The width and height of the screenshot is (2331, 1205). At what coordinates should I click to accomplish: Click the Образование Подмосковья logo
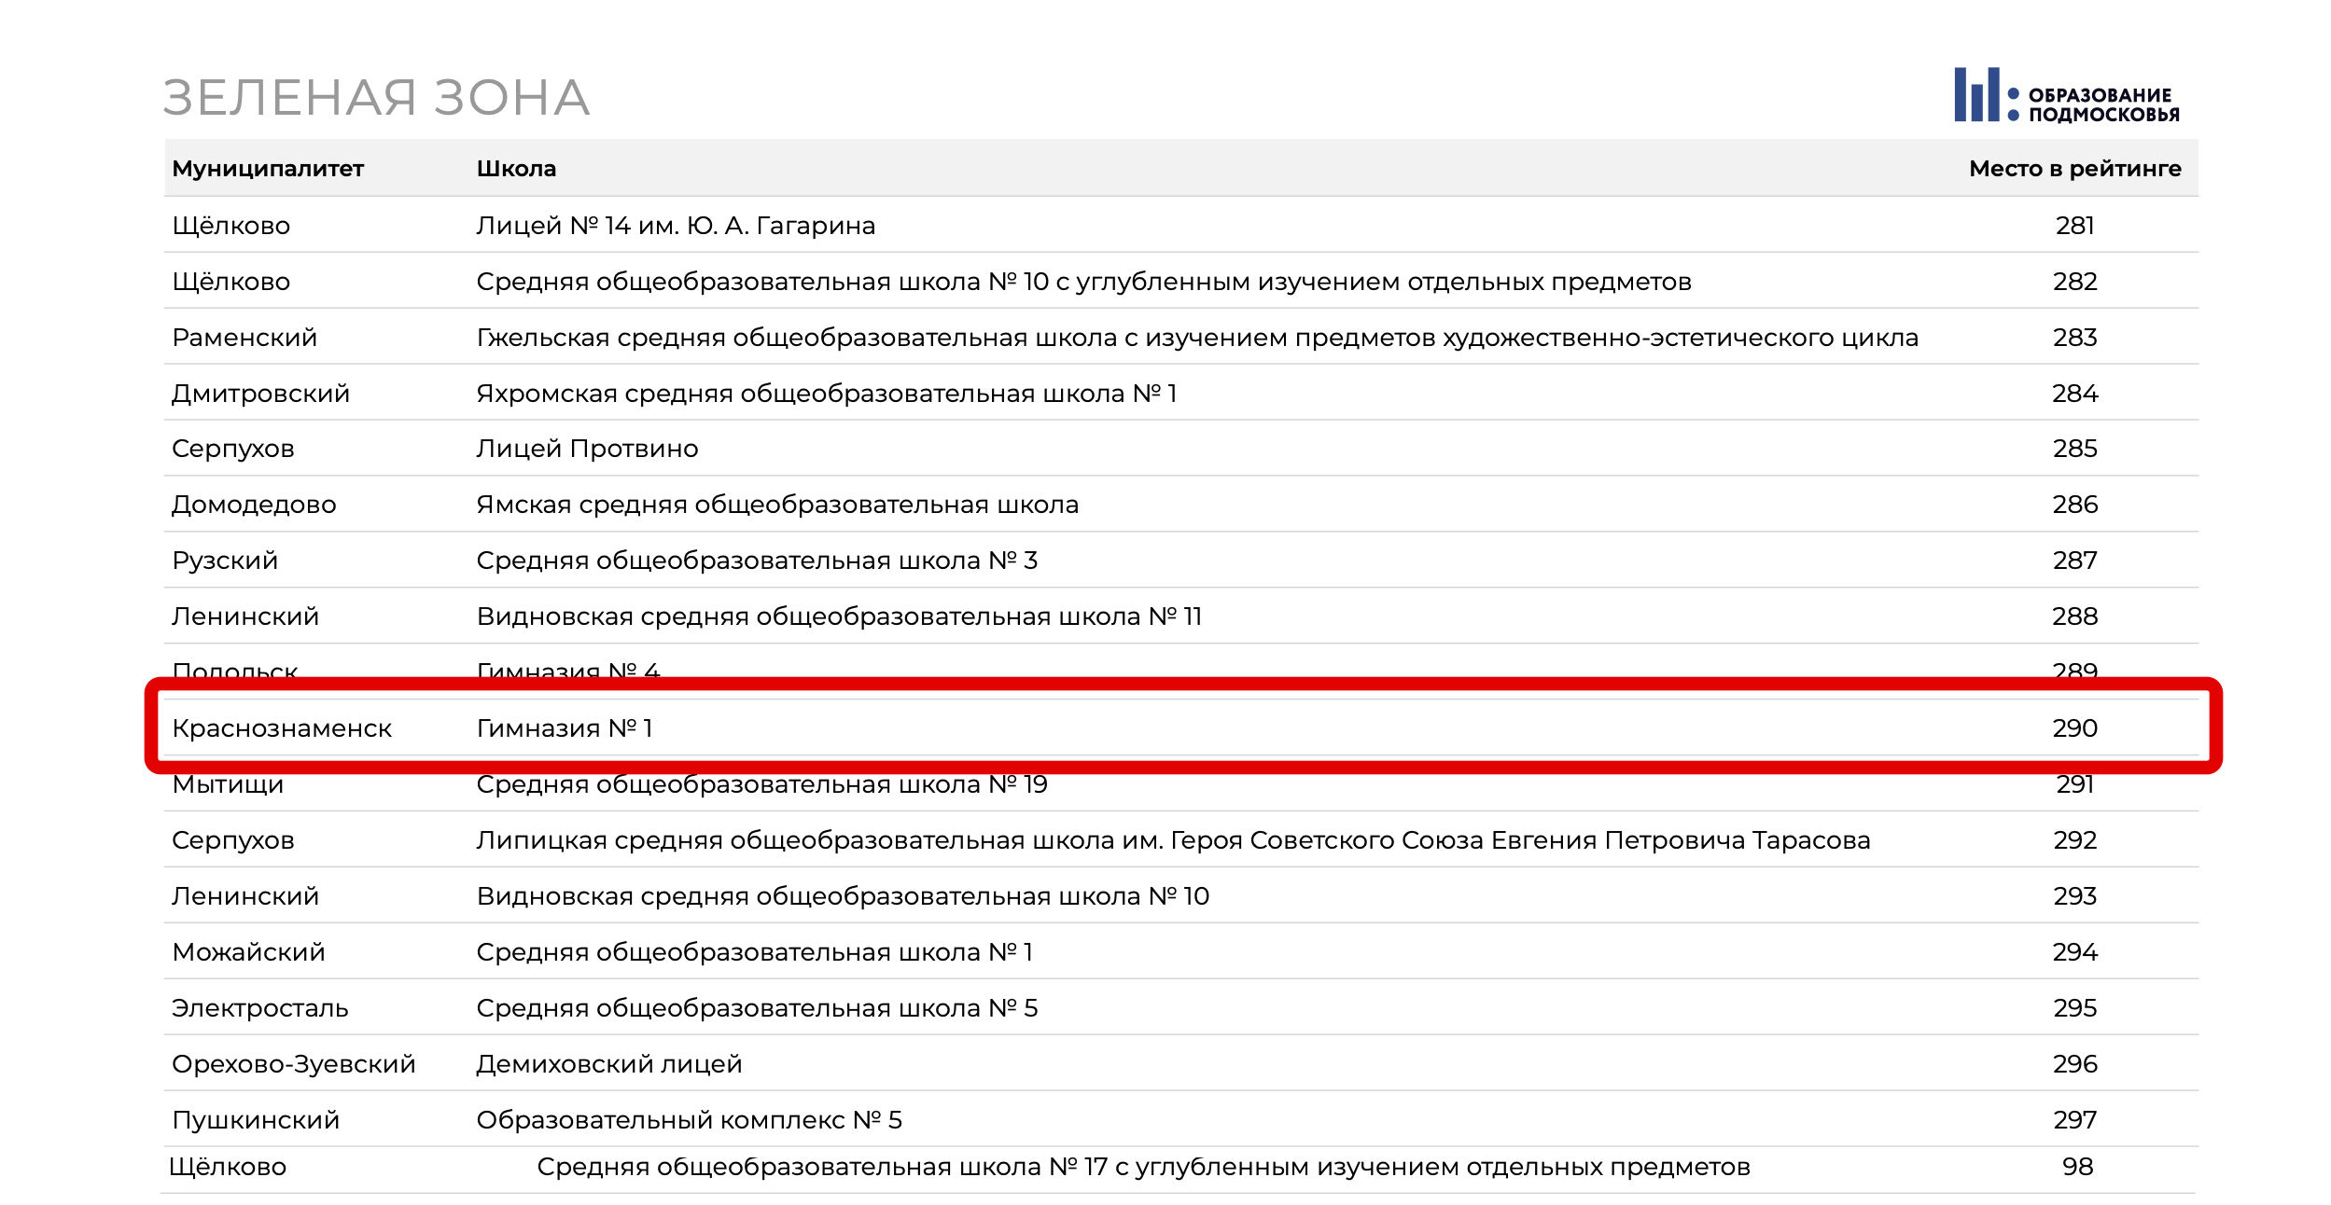coord(2066,95)
